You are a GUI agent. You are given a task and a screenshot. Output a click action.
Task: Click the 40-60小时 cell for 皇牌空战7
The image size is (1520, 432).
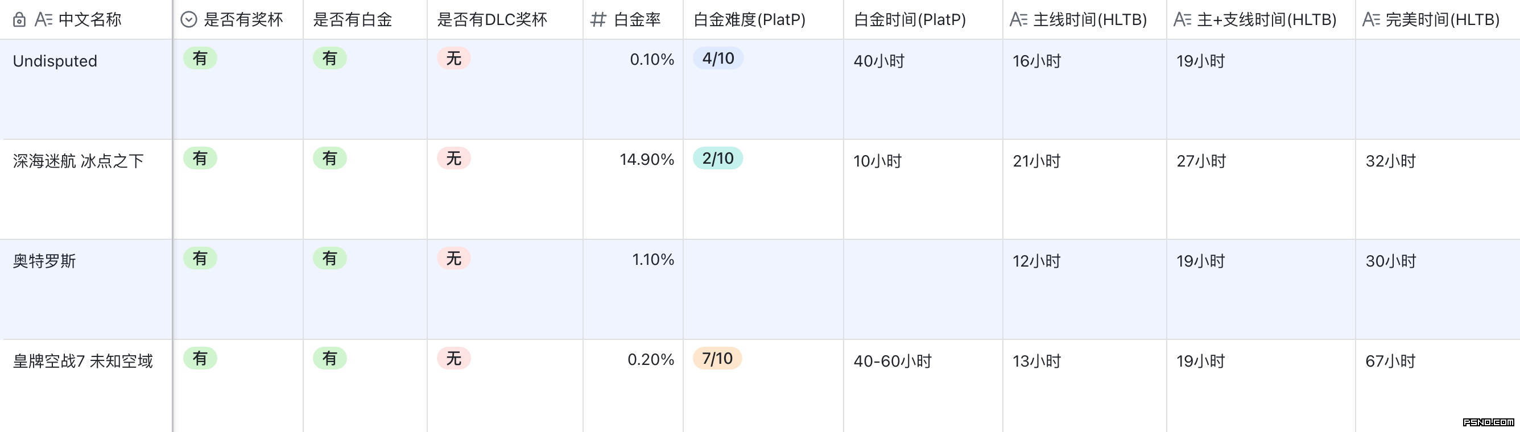(x=892, y=362)
